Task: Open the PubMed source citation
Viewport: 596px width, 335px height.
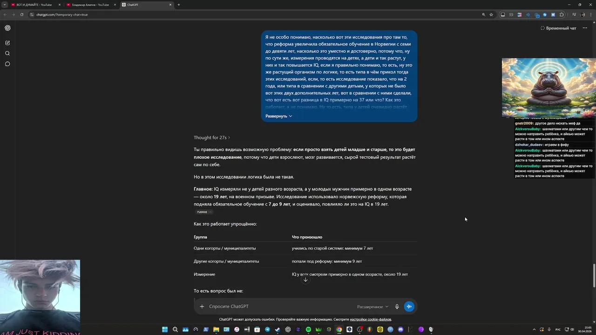Action: pos(204,212)
